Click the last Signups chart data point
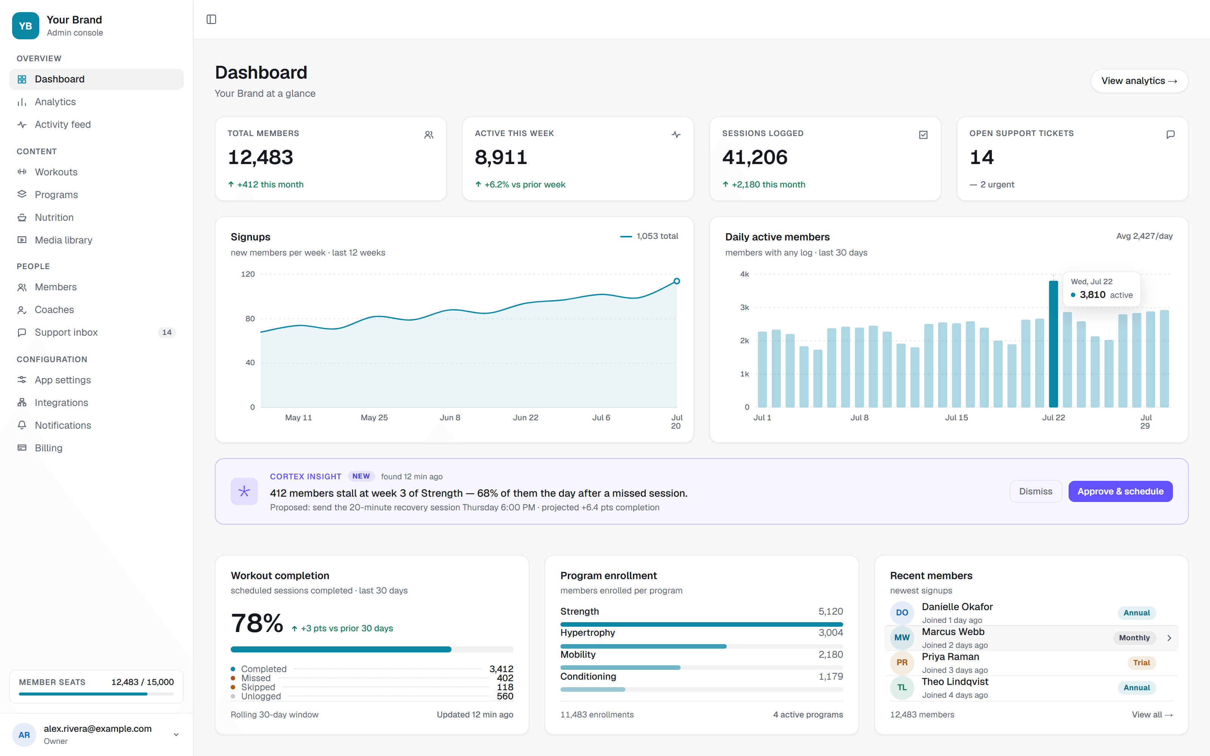Image resolution: width=1210 pixels, height=756 pixels. (x=676, y=281)
